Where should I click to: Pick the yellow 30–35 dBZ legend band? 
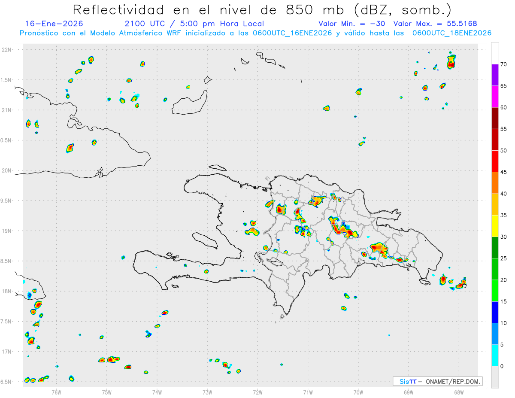click(x=495, y=226)
